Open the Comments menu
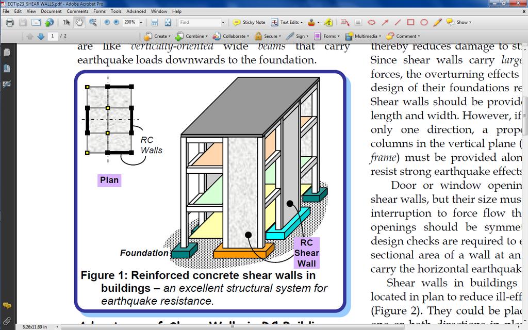 [x=77, y=11]
